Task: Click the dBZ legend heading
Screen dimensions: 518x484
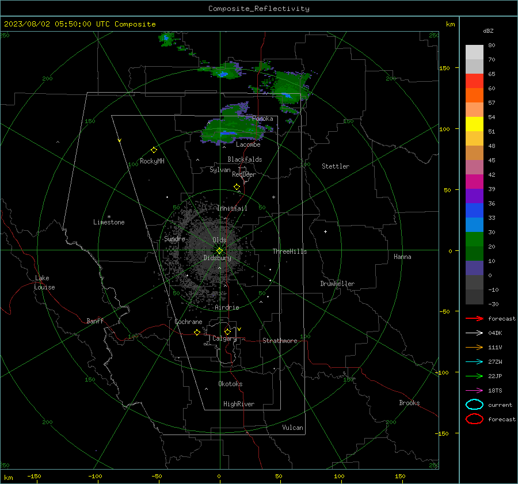Action: [488, 31]
